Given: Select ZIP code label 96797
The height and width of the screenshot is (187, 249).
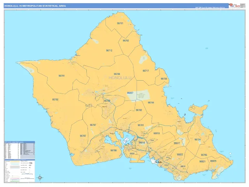Looking at the screenshot, I should point(93,125).
